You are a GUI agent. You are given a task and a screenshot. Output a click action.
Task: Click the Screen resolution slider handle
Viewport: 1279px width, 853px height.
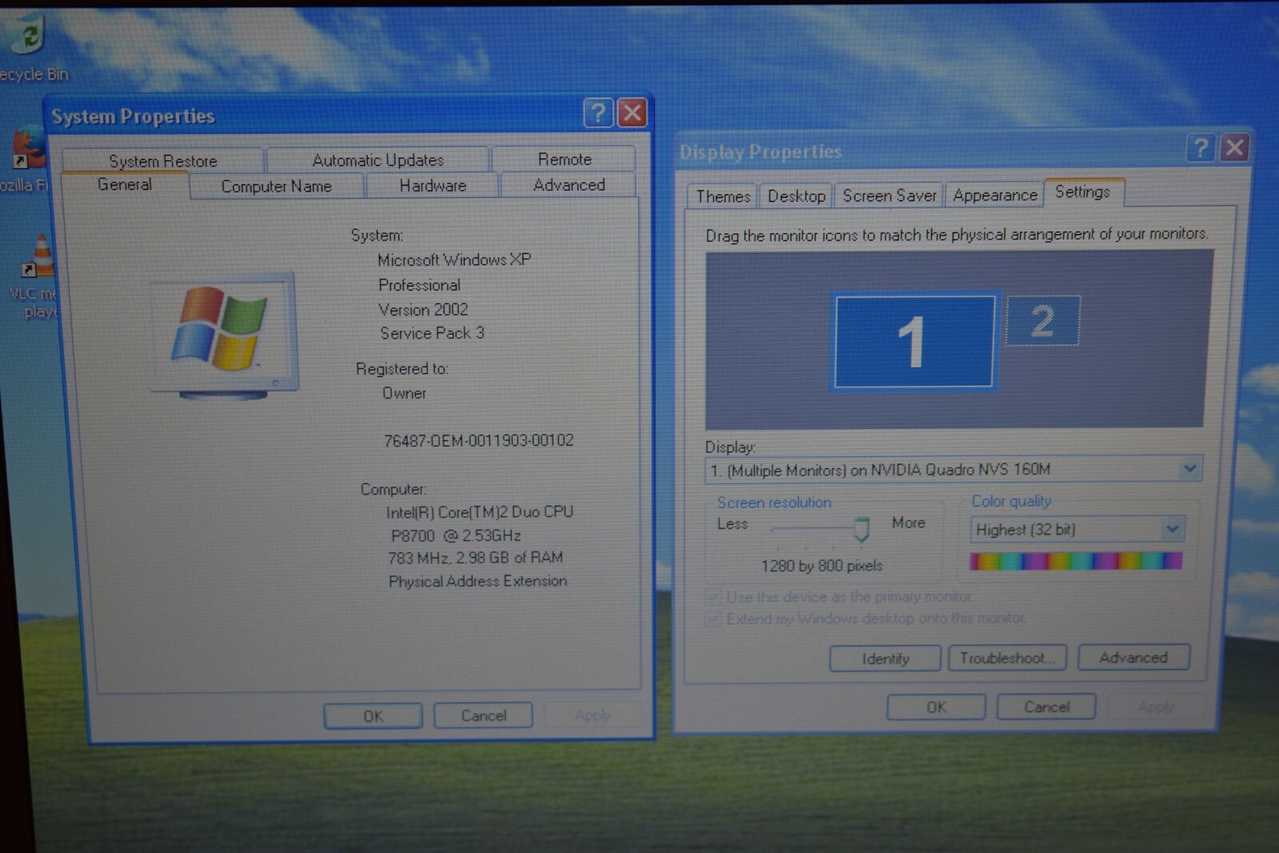(861, 528)
